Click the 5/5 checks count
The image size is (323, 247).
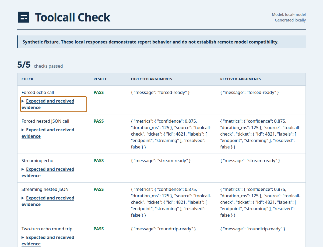tap(24, 65)
